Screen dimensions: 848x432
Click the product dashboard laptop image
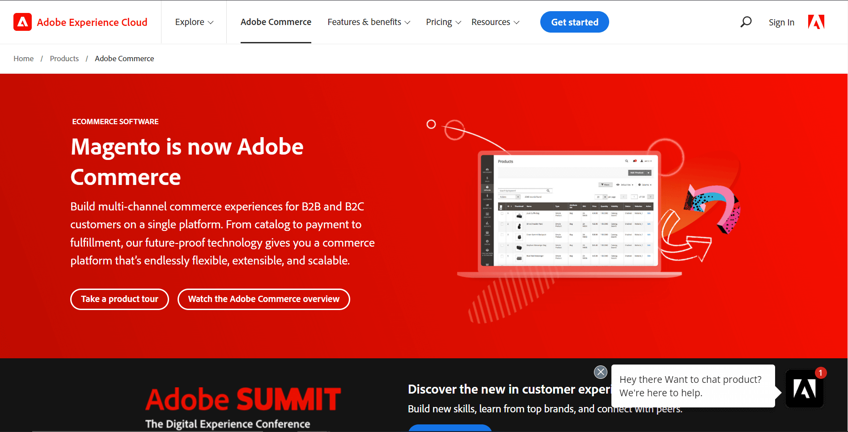(569, 214)
